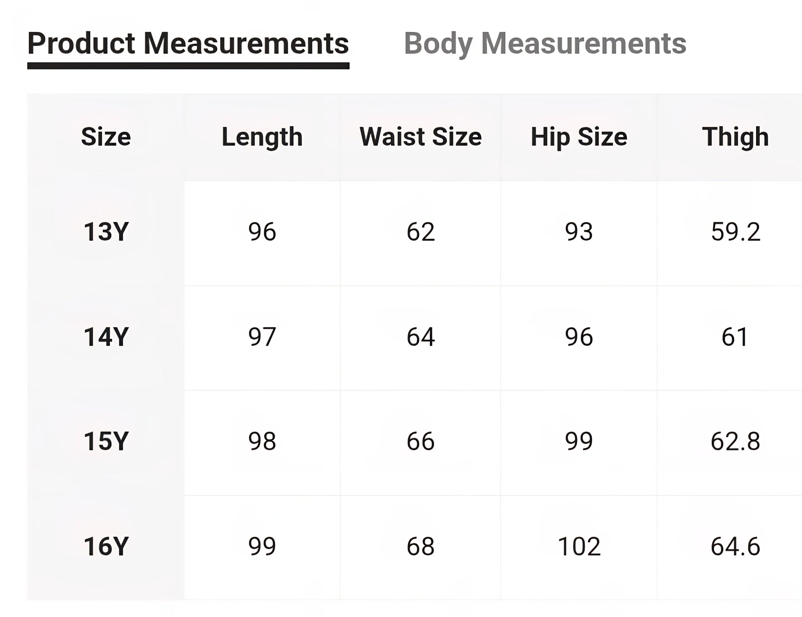802x617 pixels.
Task: Switch to the Body Measurements tab
Action: tap(545, 43)
